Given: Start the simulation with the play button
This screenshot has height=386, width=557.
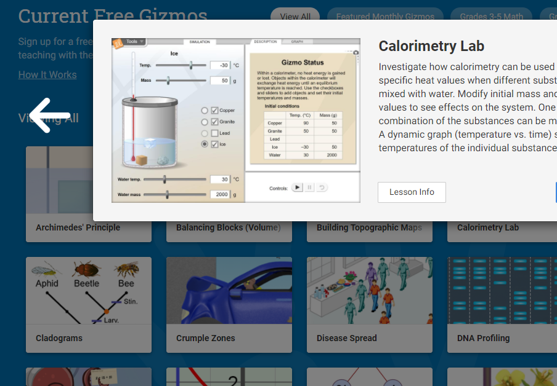Looking at the screenshot, I should tap(298, 187).
